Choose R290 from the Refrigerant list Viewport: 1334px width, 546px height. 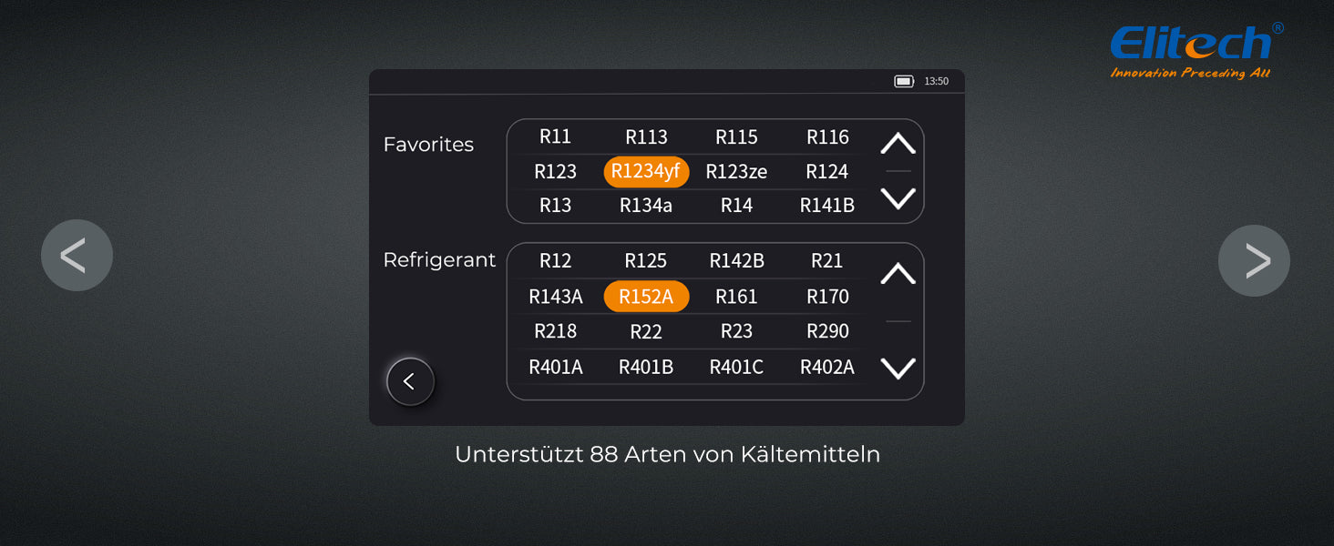(x=827, y=331)
